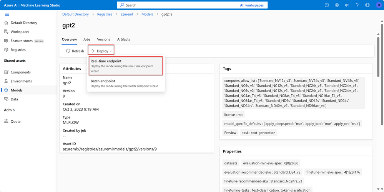The image size is (384, 192).
Task: Click the Components sidebar icon
Action: coord(7,72)
